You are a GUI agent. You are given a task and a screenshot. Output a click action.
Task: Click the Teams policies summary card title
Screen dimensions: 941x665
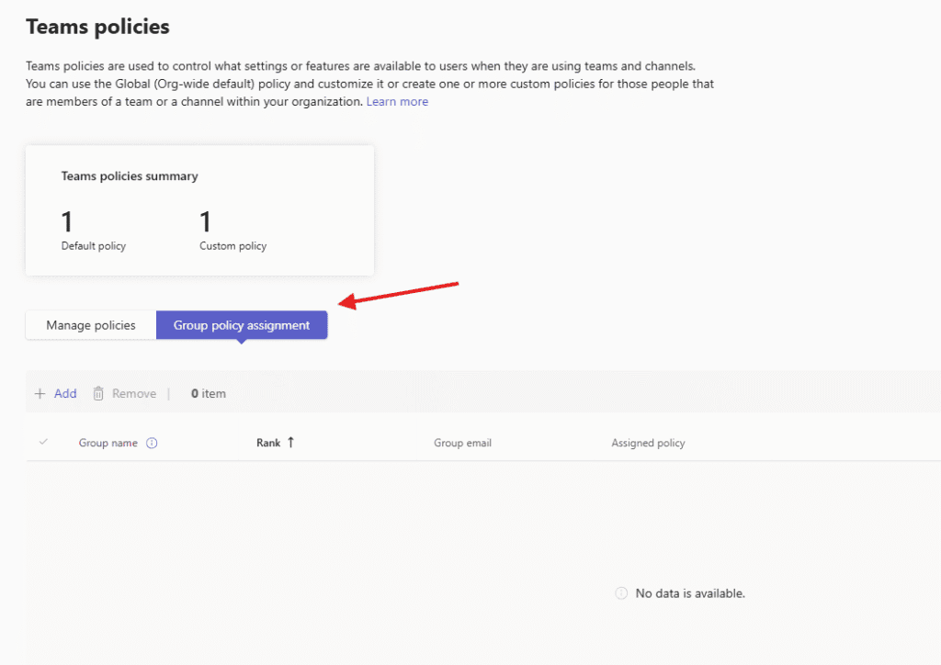coord(130,175)
